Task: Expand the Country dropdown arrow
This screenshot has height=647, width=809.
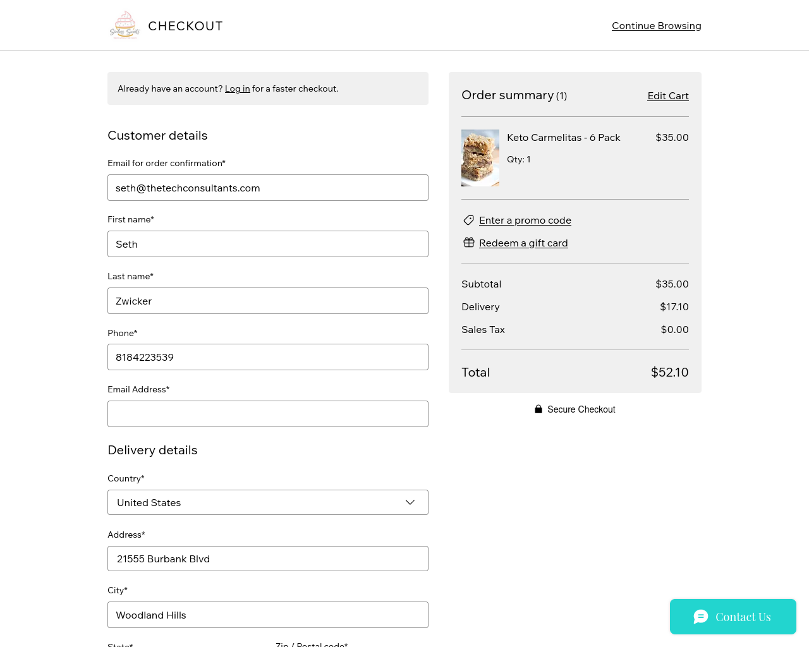Action: coord(410,502)
